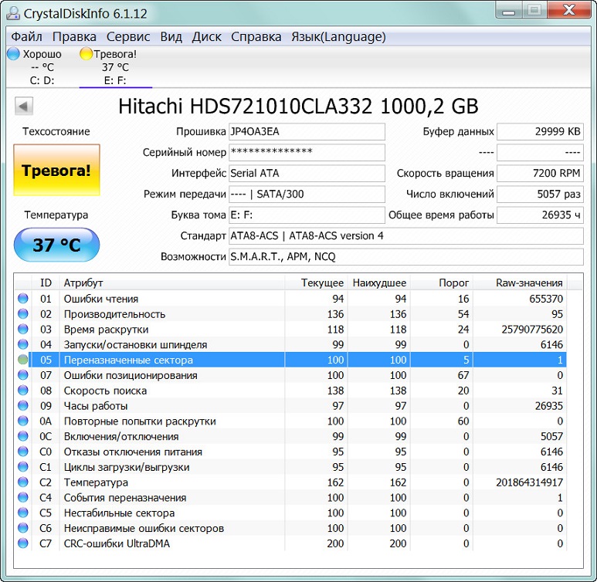Open the Диск menu
The image size is (597, 582).
point(206,37)
